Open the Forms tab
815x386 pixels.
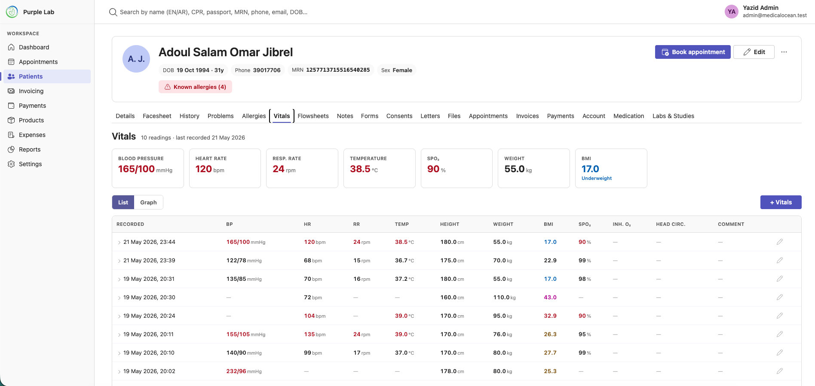point(370,116)
